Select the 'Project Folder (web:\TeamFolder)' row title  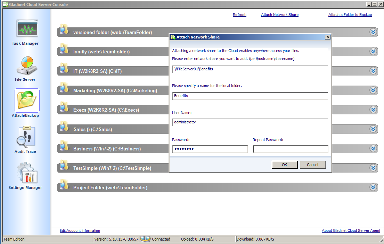point(111,188)
